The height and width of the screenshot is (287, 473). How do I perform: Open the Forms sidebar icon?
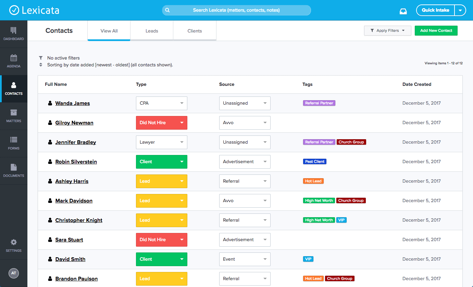pos(14,143)
